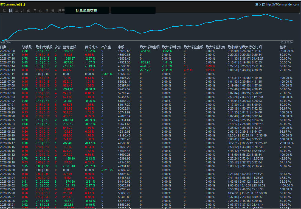Click the percentage -2.81 %

tap(90, 182)
